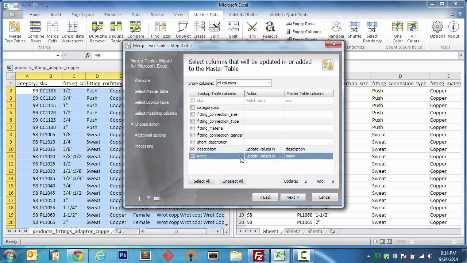Check the fitting_material checkbox

pos(193,128)
